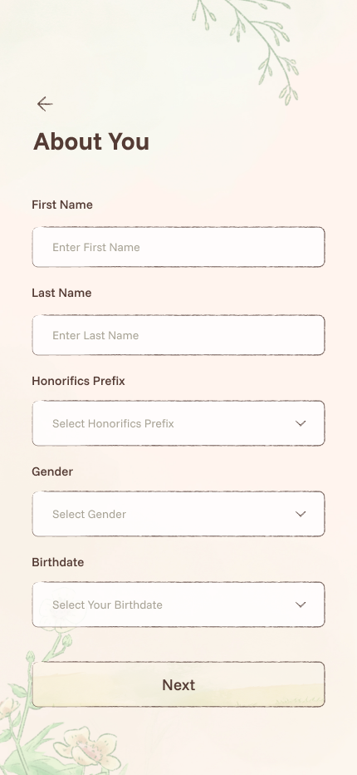The height and width of the screenshot is (775, 357).
Task: Click the About You heading
Action: 91,141
